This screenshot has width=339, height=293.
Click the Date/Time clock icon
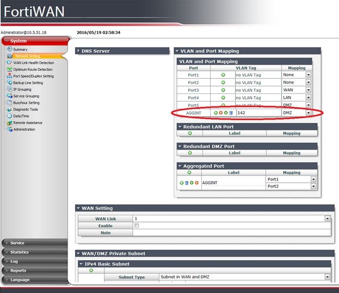click(x=9, y=116)
